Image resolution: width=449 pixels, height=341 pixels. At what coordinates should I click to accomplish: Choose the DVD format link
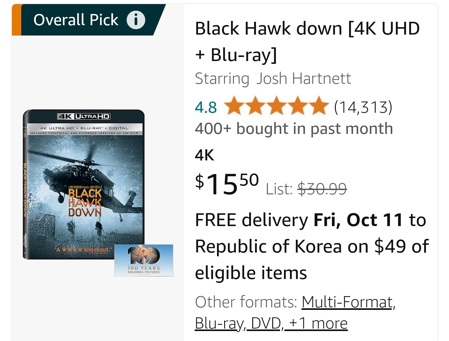coord(266,323)
